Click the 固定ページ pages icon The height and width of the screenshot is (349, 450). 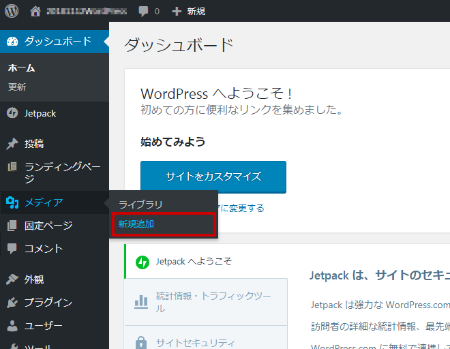12,226
